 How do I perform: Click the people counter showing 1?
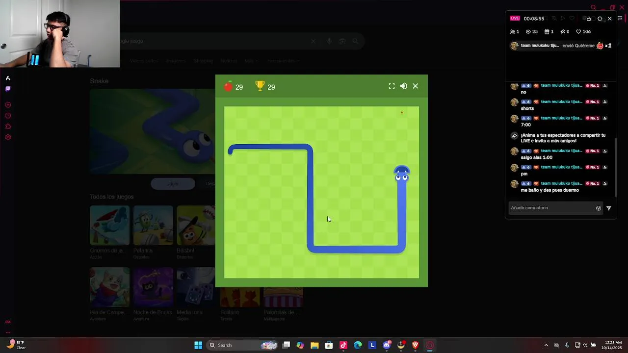point(515,31)
